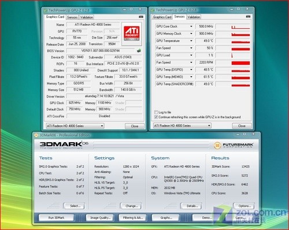
Task: Click the Driver Version field
Action: point(104,96)
